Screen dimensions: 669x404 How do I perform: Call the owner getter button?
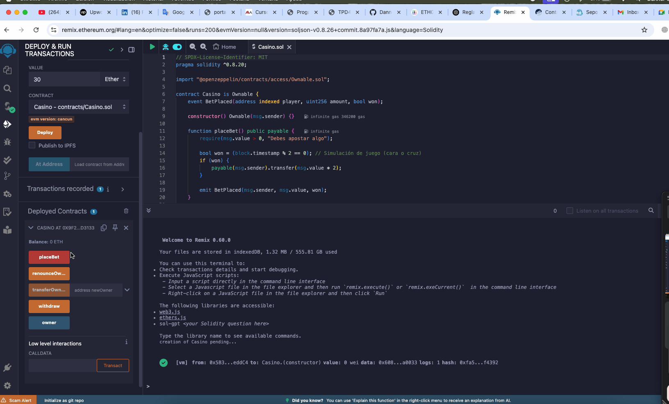[x=49, y=323]
